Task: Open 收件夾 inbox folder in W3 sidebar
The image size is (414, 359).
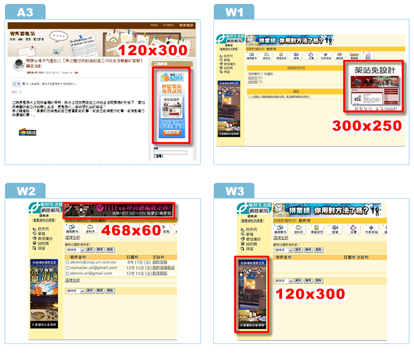Action: (x=249, y=229)
